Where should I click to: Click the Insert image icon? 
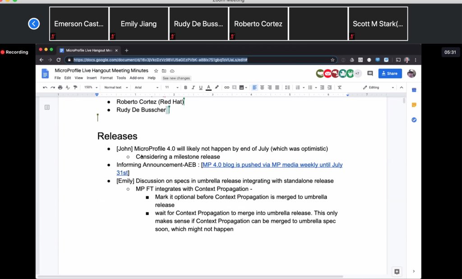(x=242, y=87)
